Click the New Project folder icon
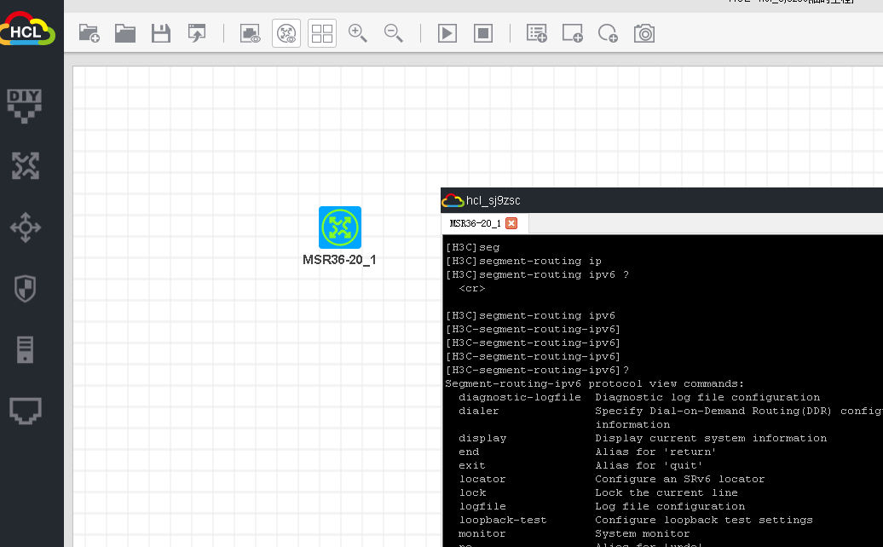 pos(89,33)
